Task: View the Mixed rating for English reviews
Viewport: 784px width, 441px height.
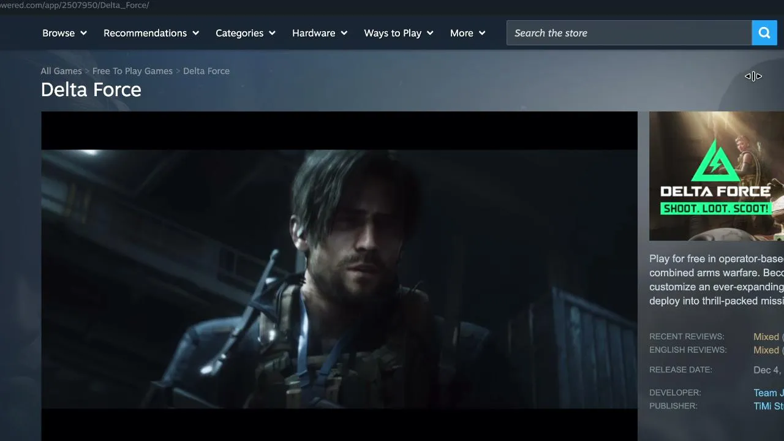Action: tap(766, 350)
